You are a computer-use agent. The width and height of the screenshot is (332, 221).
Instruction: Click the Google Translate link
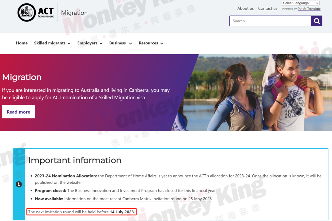pyautogui.click(x=309, y=9)
